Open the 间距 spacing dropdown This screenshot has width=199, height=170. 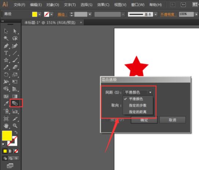click(138, 92)
